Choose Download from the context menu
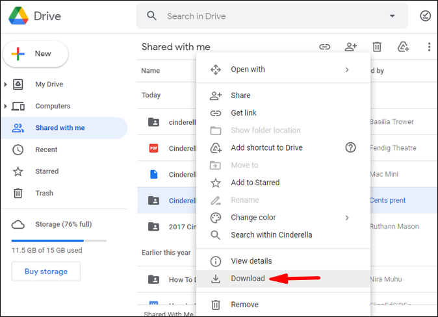The width and height of the screenshot is (438, 317). click(x=248, y=279)
